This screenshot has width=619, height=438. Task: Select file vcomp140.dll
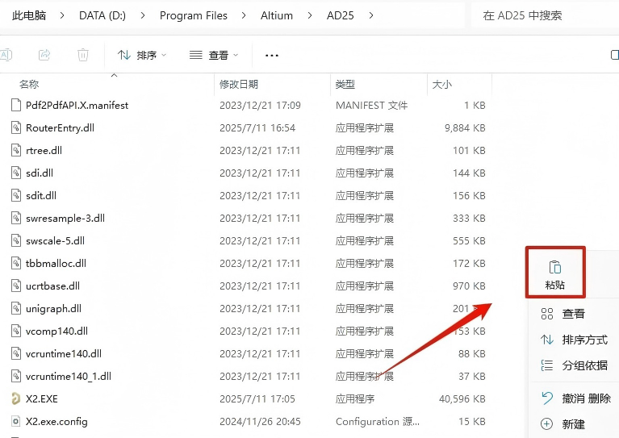pyautogui.click(x=56, y=331)
